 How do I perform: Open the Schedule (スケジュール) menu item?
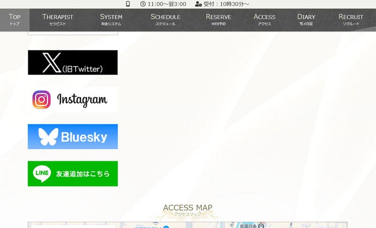pos(165,20)
